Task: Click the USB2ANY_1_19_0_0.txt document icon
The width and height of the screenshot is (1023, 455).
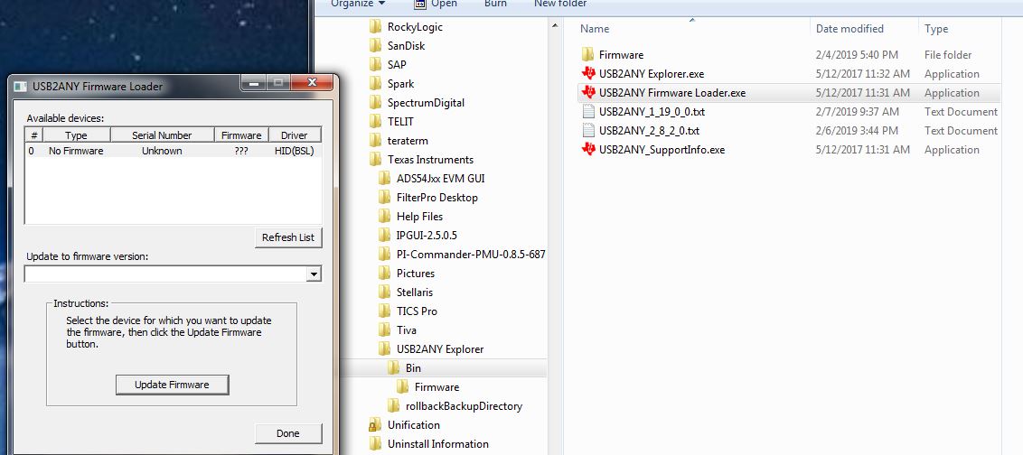Action: [588, 111]
